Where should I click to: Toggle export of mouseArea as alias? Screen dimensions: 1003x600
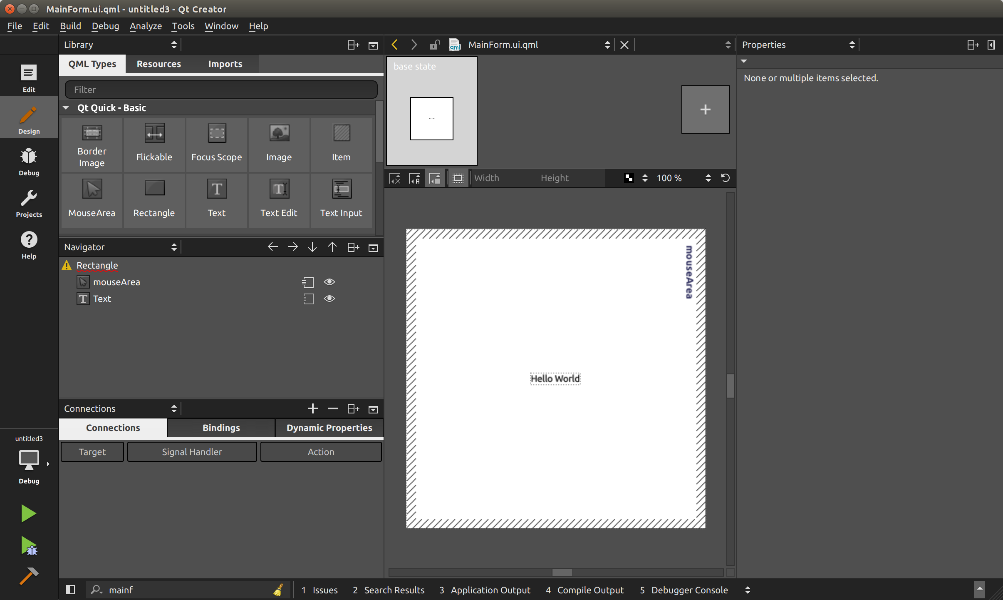[308, 282]
